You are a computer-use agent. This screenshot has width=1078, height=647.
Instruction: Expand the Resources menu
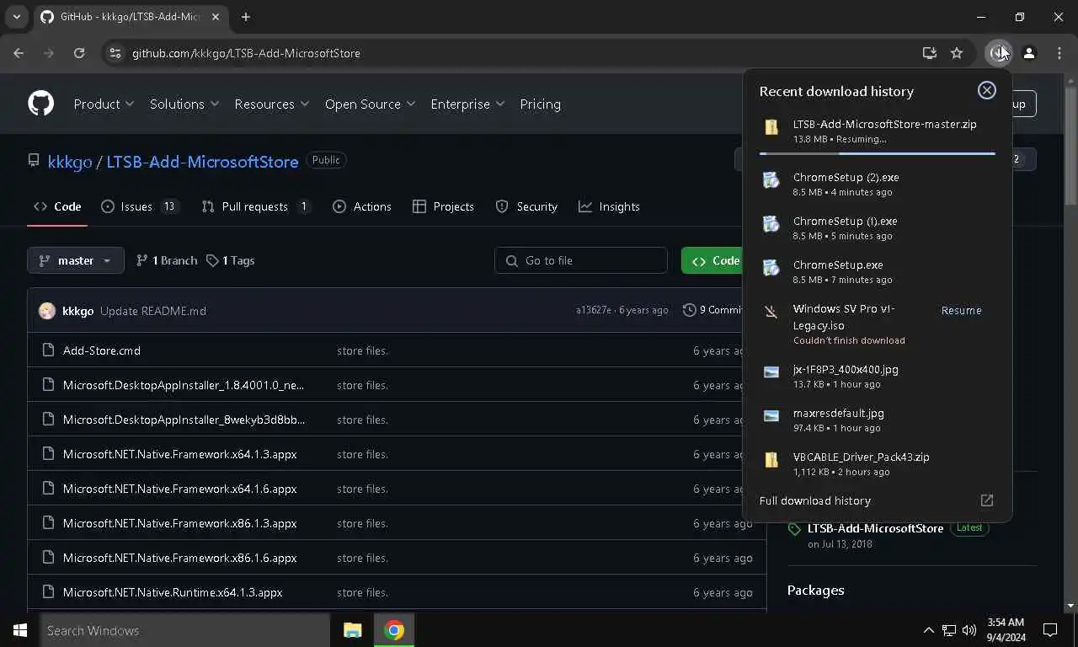(x=272, y=104)
